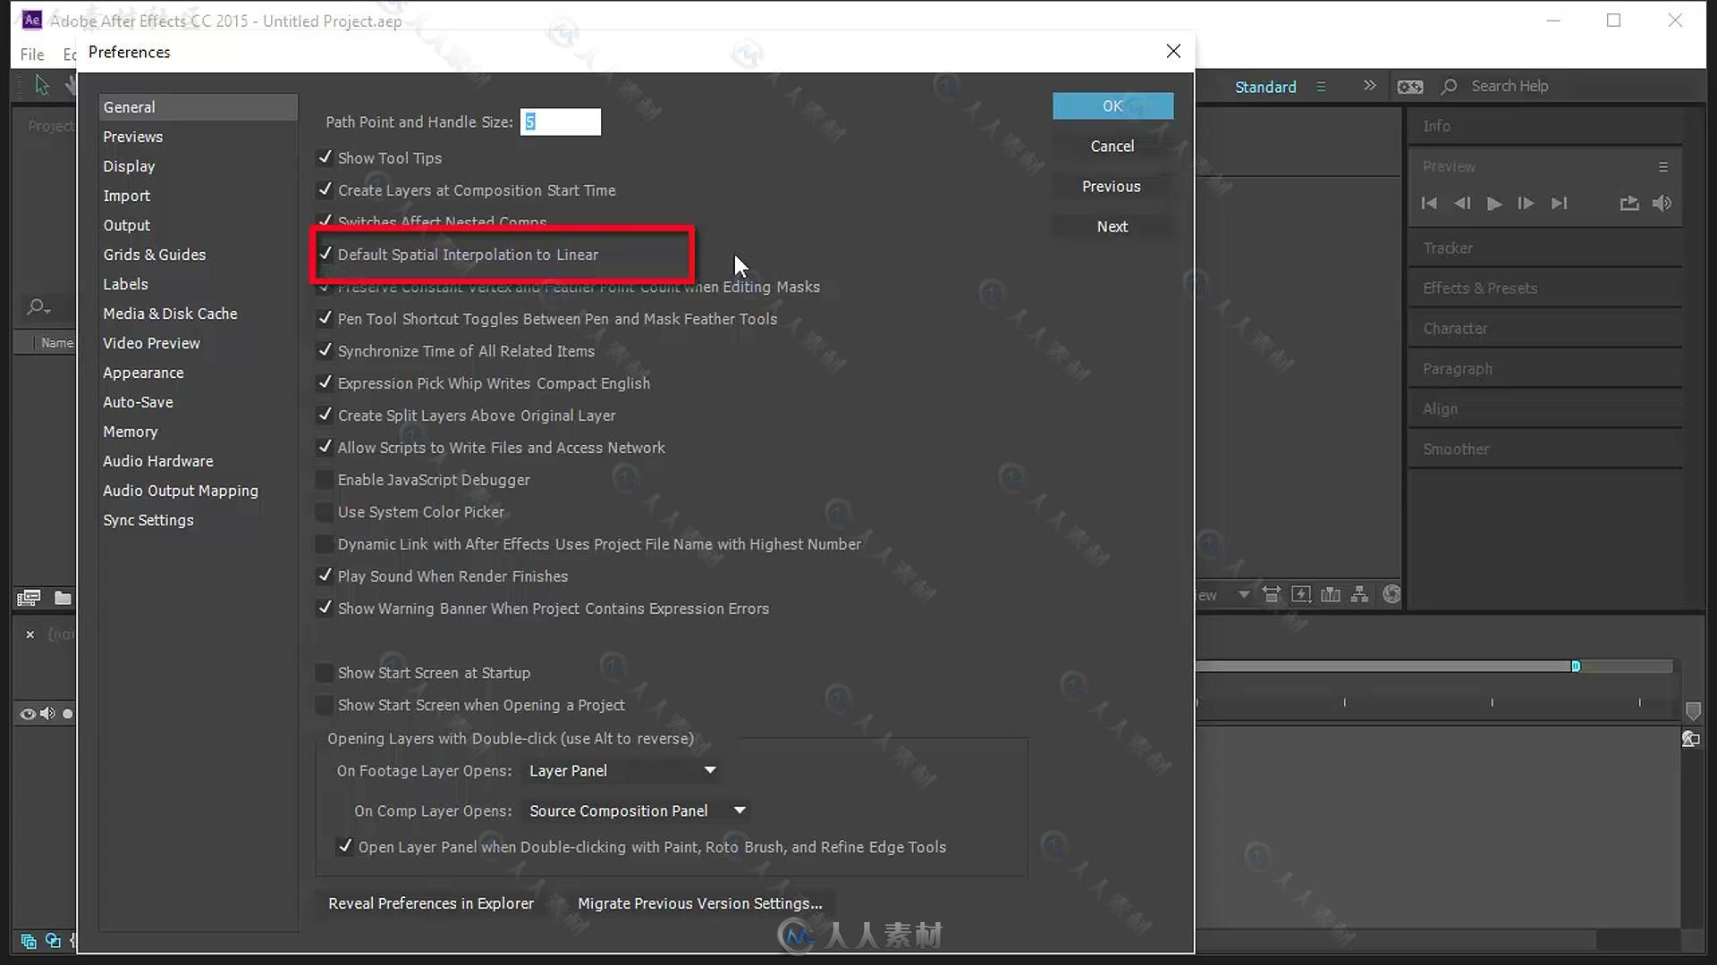Click Migrate Previous Version Settings button
1717x965 pixels.
pyautogui.click(x=700, y=903)
